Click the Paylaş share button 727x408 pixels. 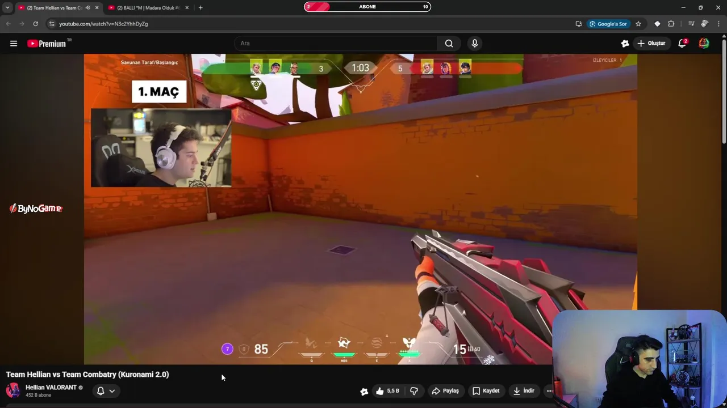coord(445,391)
